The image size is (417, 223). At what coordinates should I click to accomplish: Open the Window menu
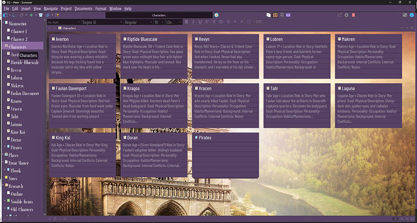[x=115, y=9]
